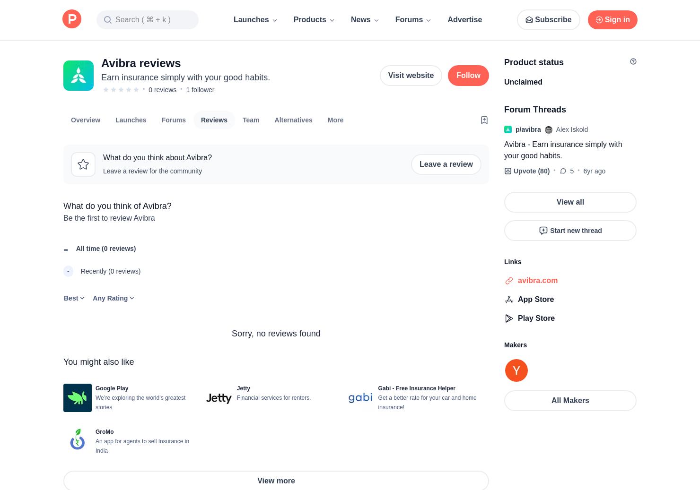Focus the search input field
The image size is (700, 490).
[148, 20]
